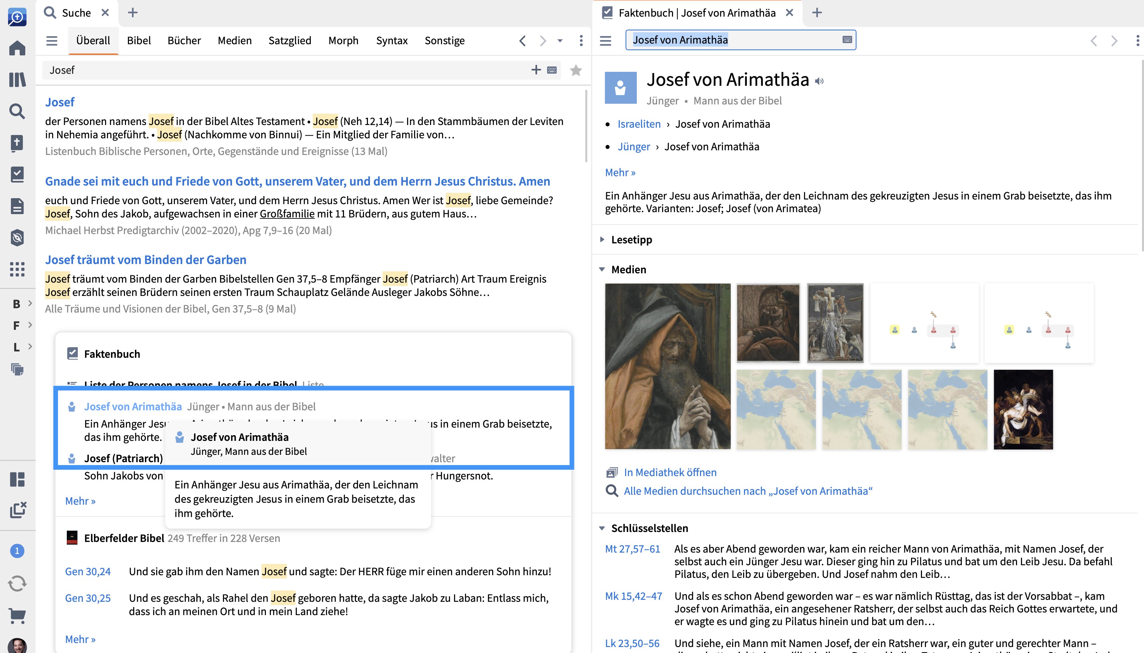Click Alle Medien durchsuchen nach Josef von Arimathäa
This screenshot has height=653, width=1144.
[748, 491]
